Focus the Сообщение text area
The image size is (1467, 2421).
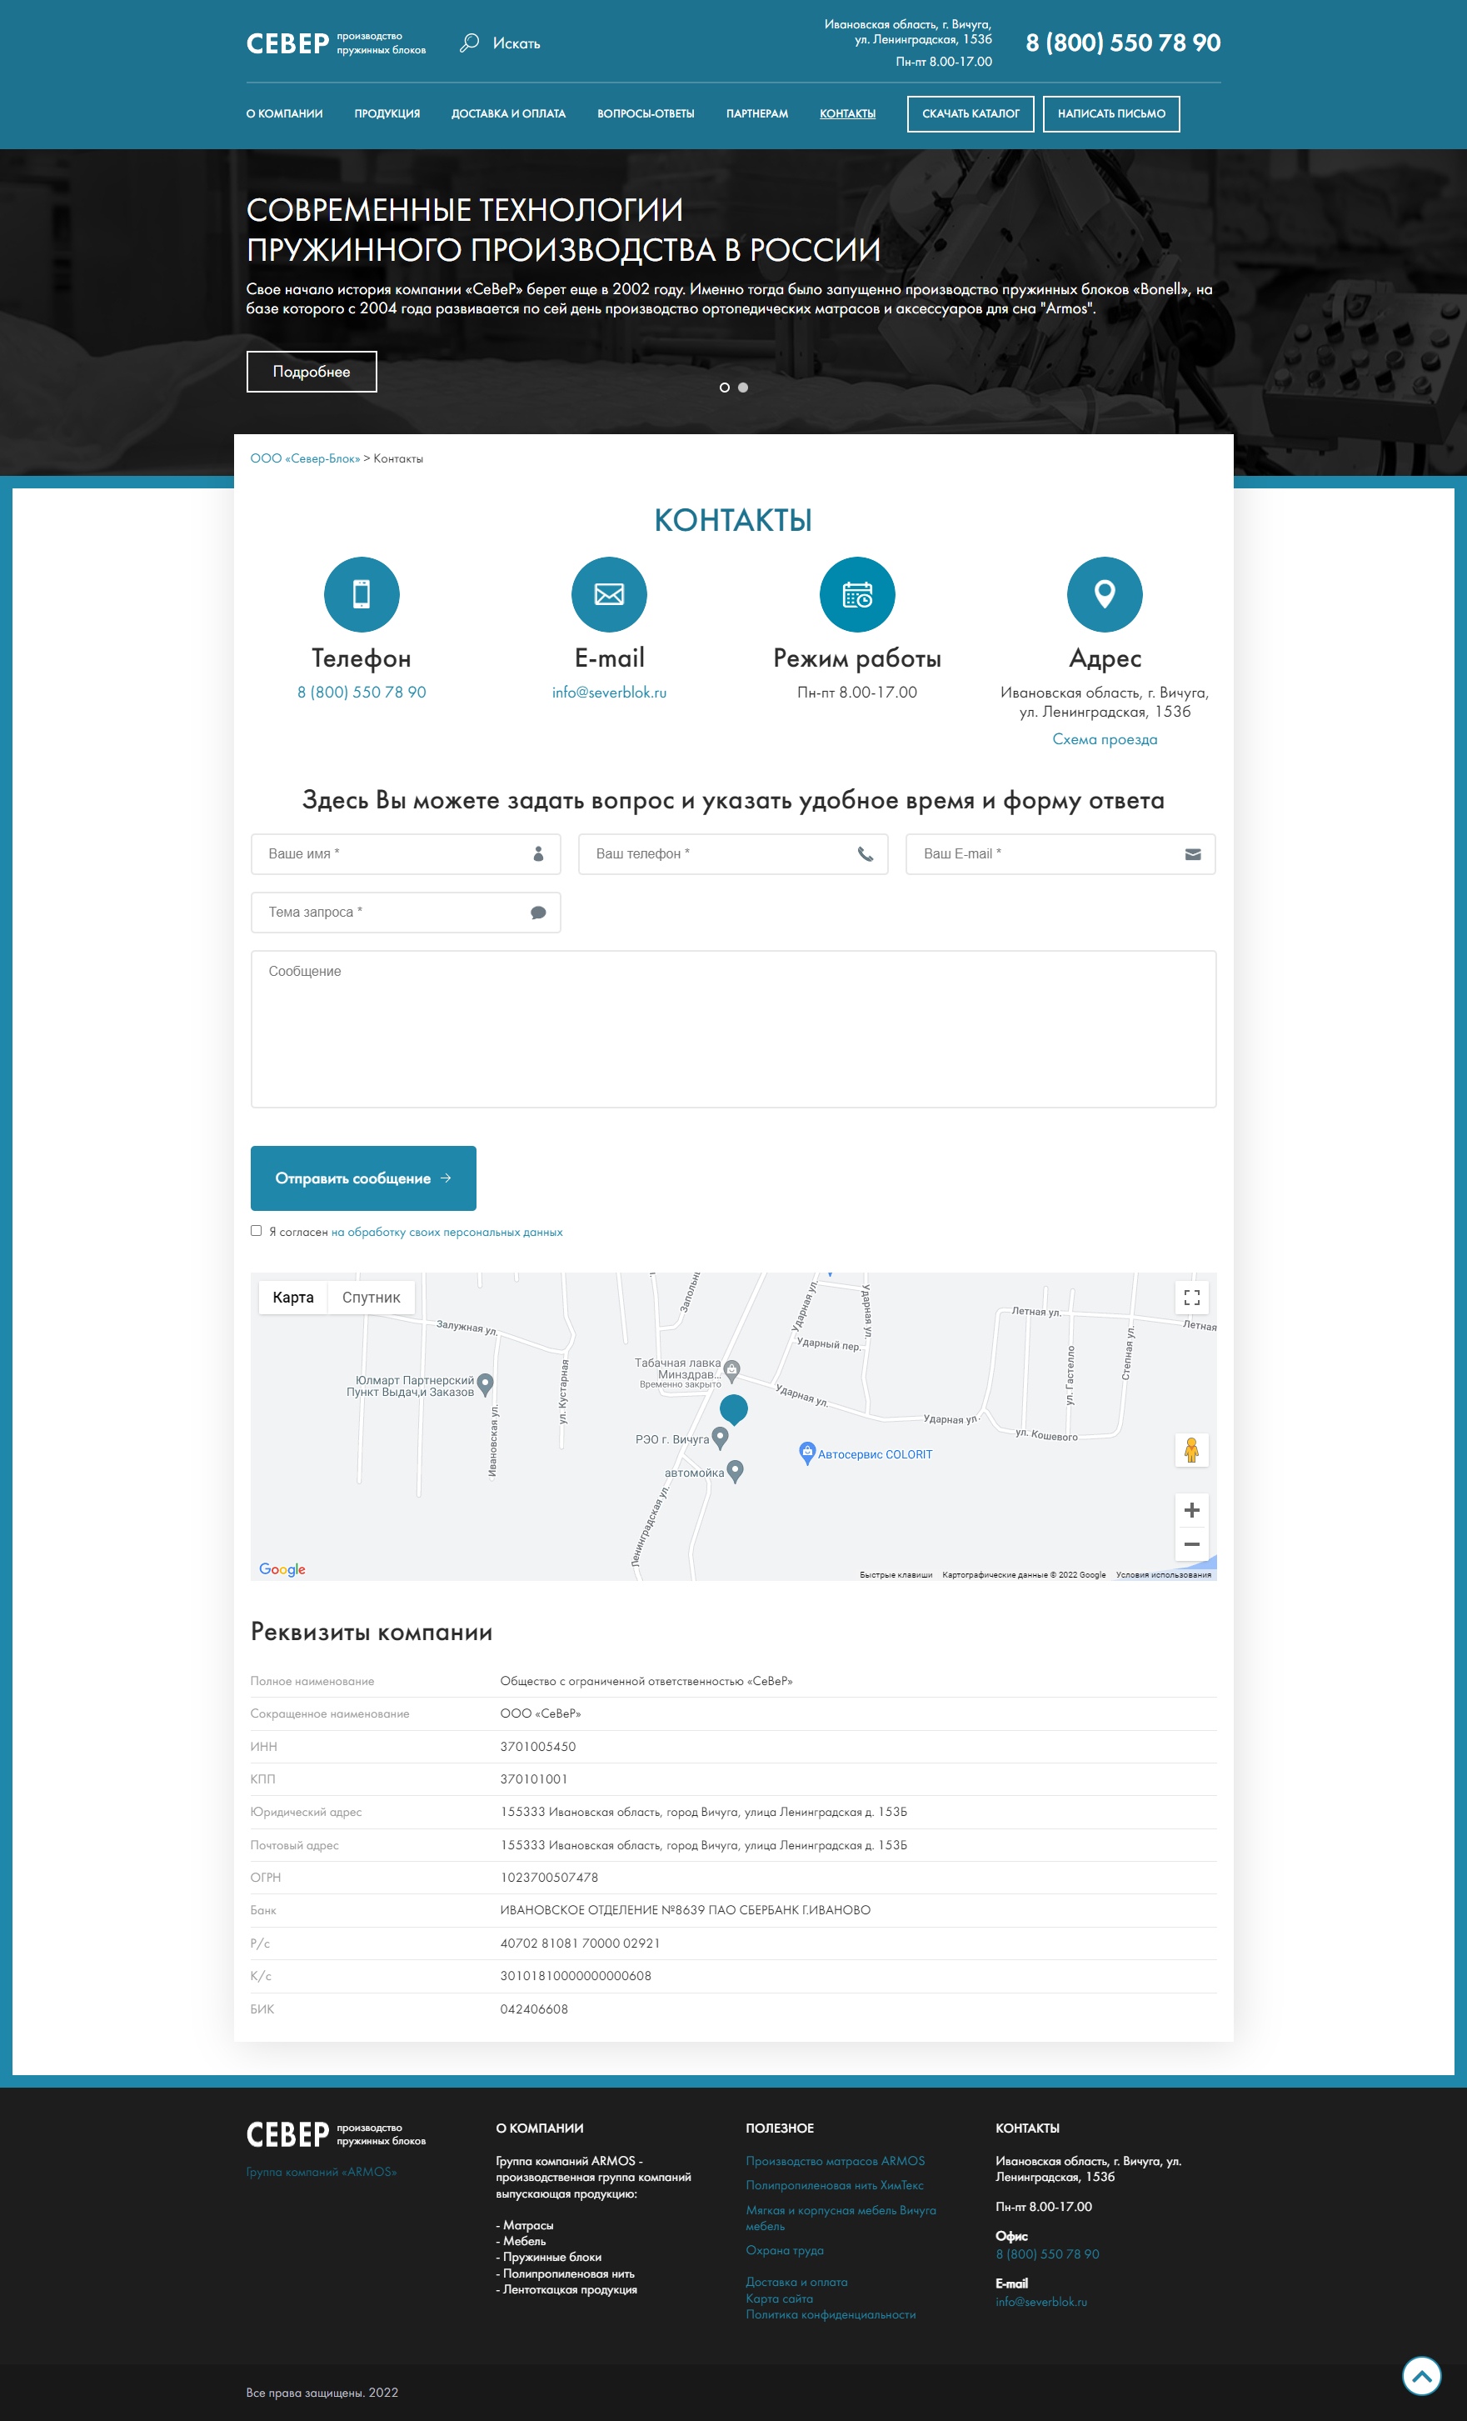click(732, 1028)
